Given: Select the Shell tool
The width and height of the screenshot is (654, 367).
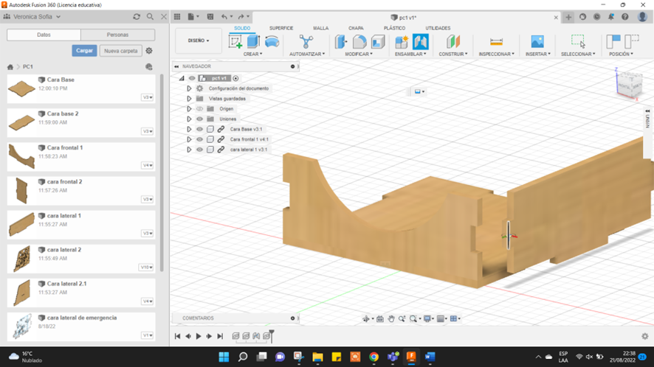Looking at the screenshot, I should [x=378, y=42].
